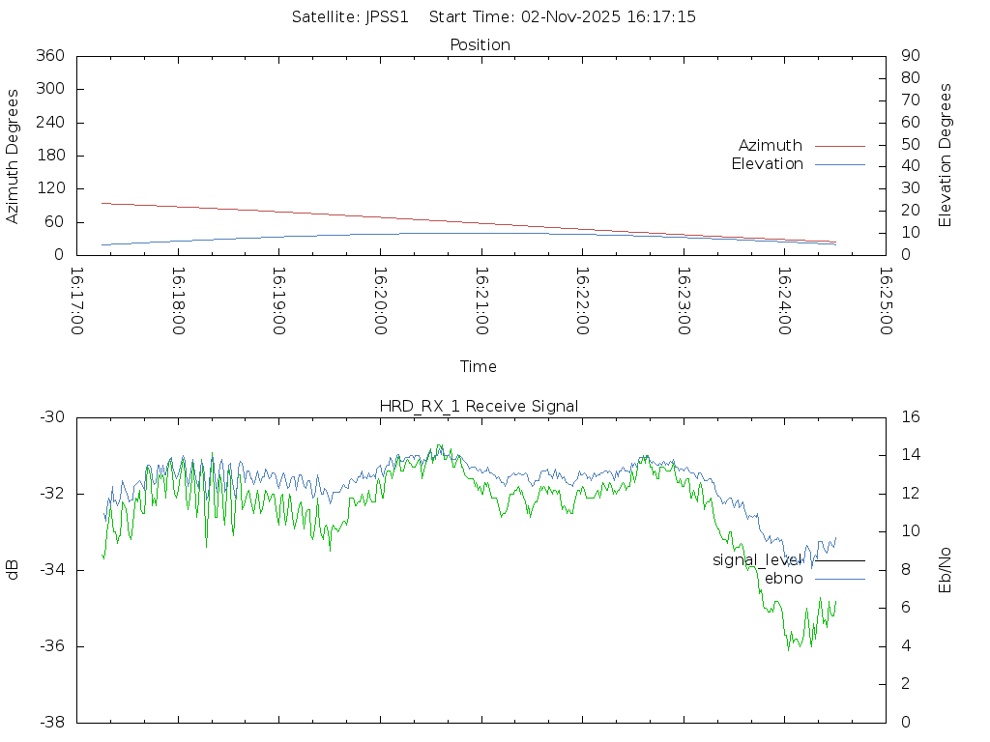
Task: Click the 16:20:00 time tick label
Action: pos(380,301)
